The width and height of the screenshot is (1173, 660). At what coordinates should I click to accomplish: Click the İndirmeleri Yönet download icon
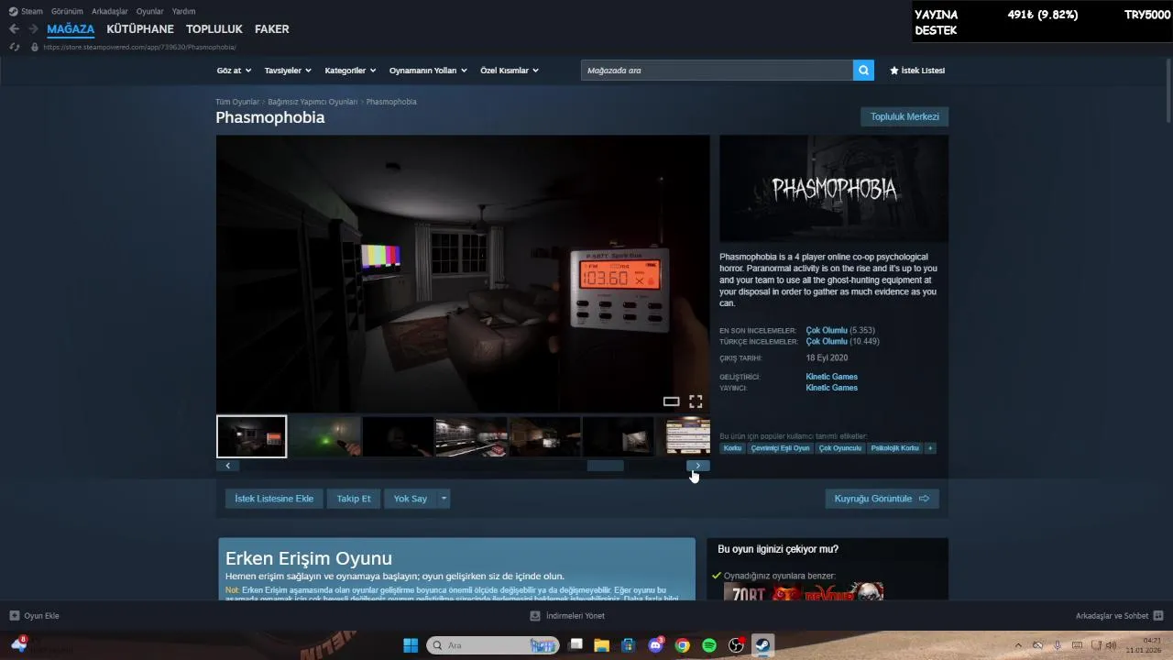tap(535, 616)
